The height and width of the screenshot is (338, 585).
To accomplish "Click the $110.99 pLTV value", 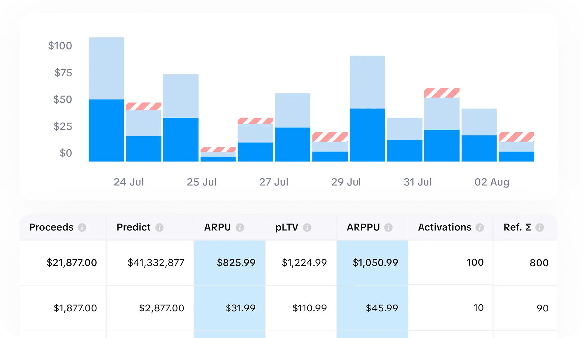I will (310, 308).
